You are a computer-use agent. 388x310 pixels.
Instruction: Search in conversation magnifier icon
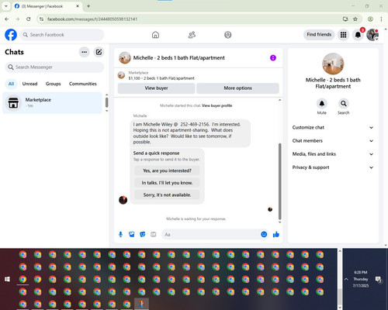344,104
